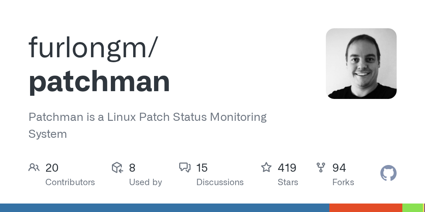The width and height of the screenshot is (425, 212).
Task: Click the blue language bar segment
Action: pos(165,208)
